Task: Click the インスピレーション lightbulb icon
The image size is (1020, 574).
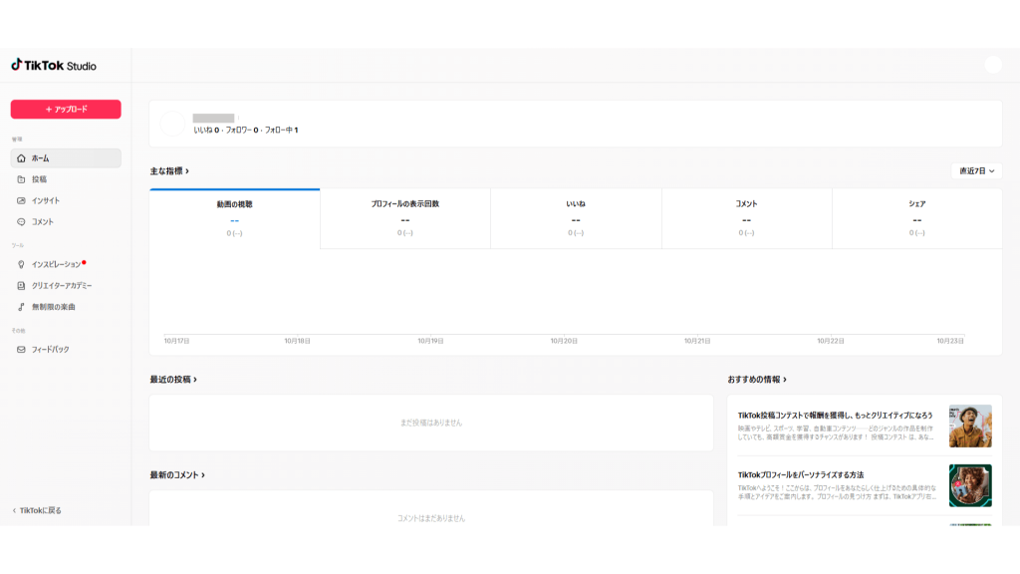Action: click(x=22, y=264)
